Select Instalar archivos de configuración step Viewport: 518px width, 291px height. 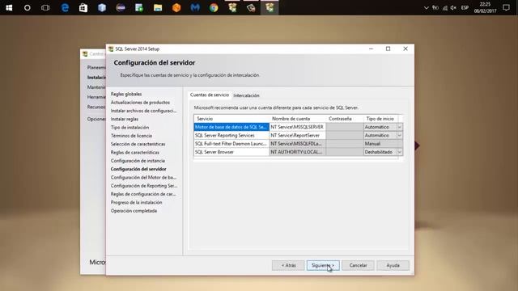click(x=144, y=111)
